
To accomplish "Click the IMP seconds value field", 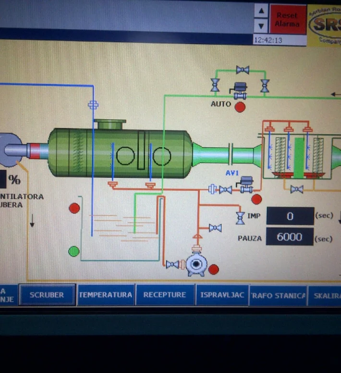I will [x=290, y=216].
